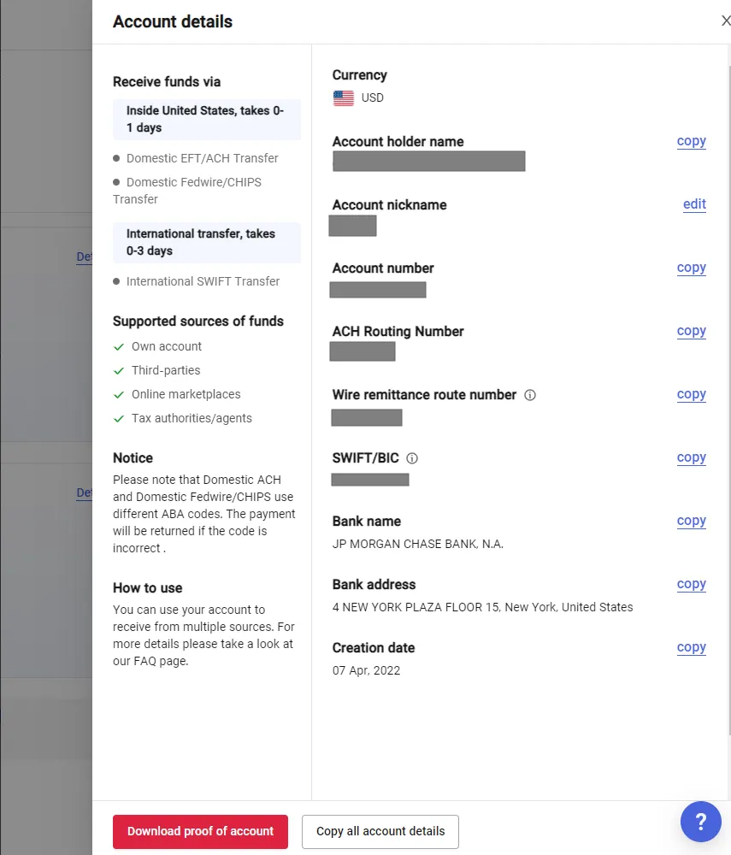This screenshot has width=731, height=855.
Task: Select the International transfer section
Action: (x=206, y=243)
